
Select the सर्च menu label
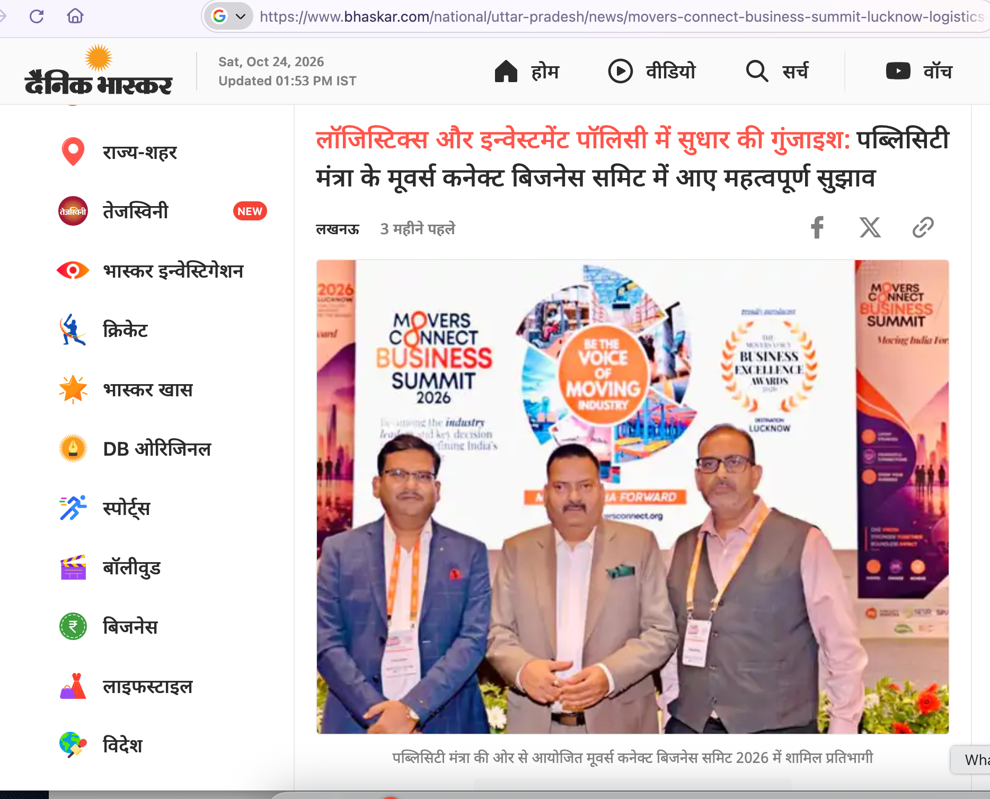click(795, 71)
